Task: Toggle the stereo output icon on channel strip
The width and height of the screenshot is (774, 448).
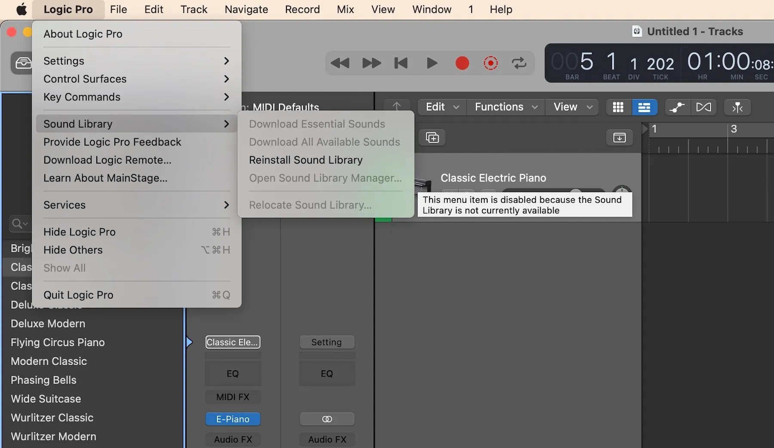Action: 327,419
